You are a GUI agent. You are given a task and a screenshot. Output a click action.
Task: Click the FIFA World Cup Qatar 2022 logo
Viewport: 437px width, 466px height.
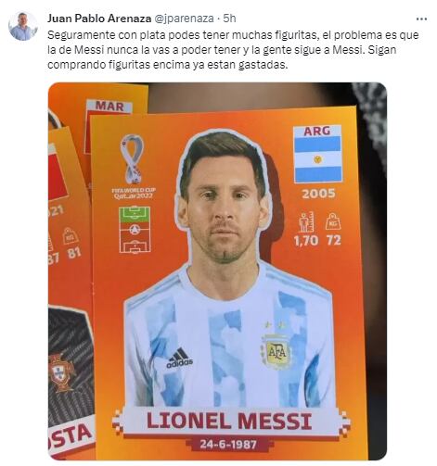click(x=134, y=167)
